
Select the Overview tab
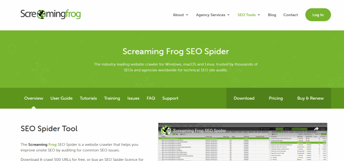[x=34, y=98]
